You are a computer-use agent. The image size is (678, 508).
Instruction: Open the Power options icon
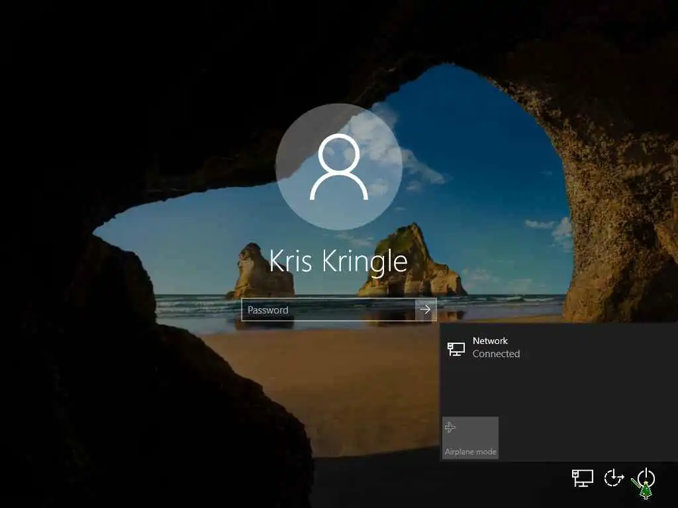[x=646, y=478]
